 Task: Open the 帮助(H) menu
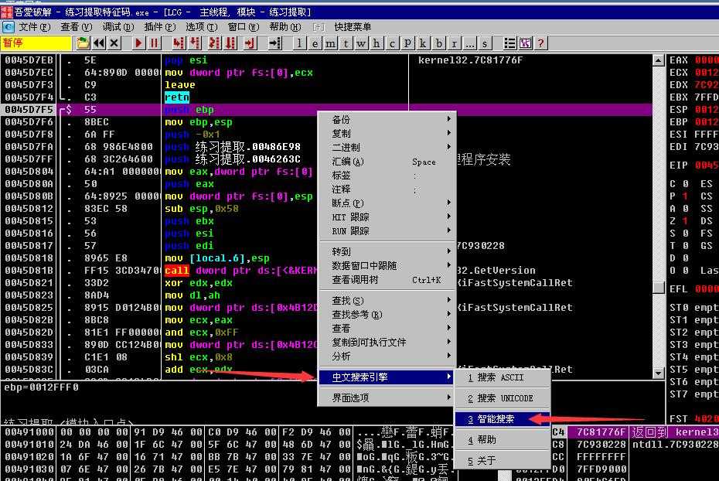point(285,27)
